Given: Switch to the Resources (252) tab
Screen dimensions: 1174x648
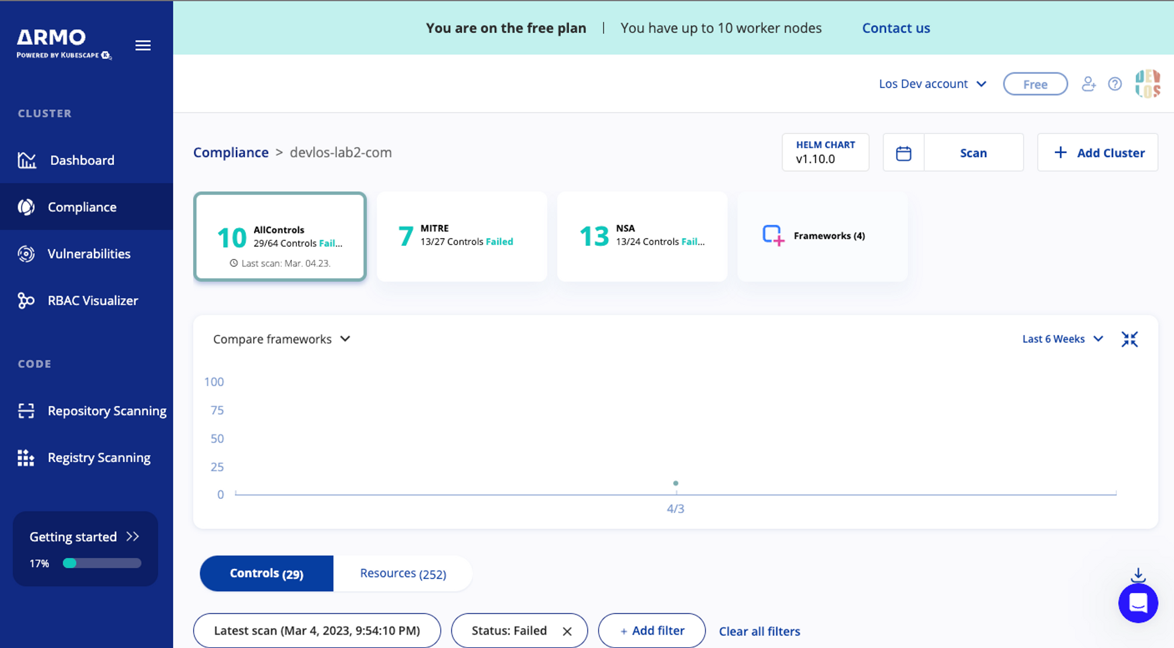Looking at the screenshot, I should click(x=403, y=573).
